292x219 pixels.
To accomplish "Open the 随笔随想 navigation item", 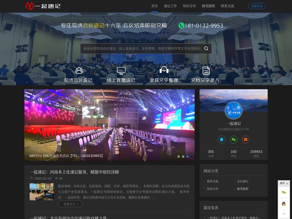I will tap(208, 6).
